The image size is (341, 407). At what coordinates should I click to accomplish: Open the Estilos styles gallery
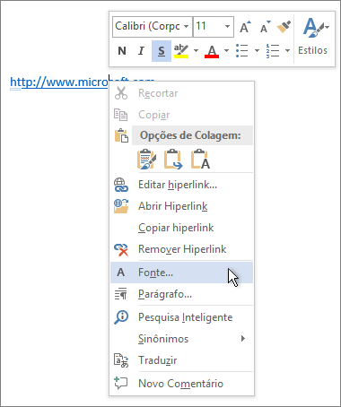(x=313, y=38)
